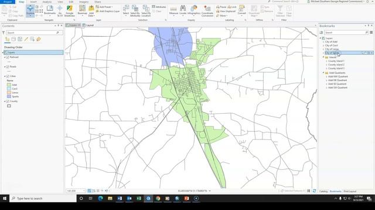Open the Attributes pane button
375x210 pixels.
click(x=159, y=7)
